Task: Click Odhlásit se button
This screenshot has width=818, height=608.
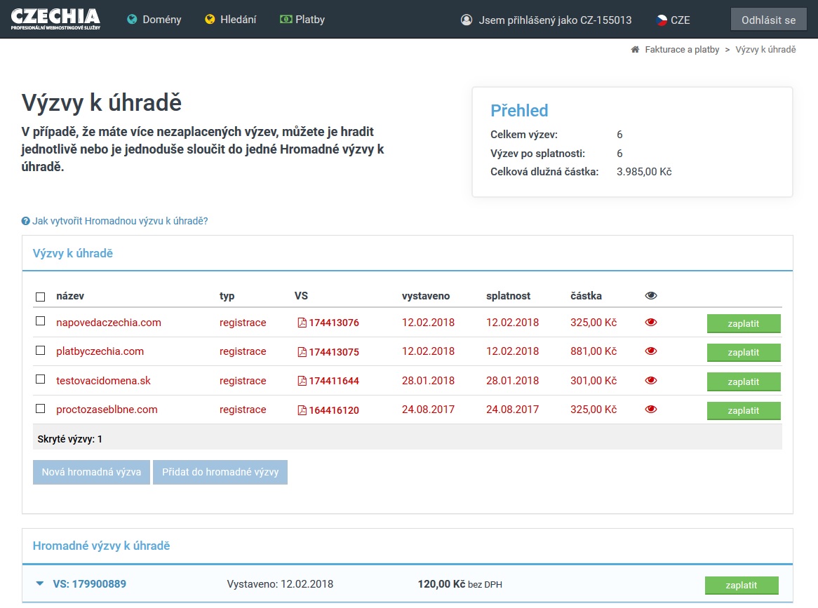Action: 768,20
